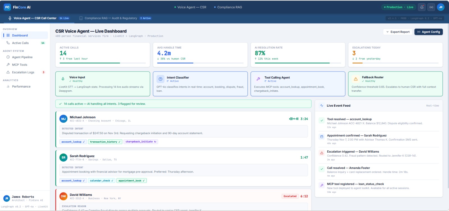Click the AI Resolution Rate progress bar
The width and height of the screenshot is (449, 211).
pyautogui.click(x=298, y=63)
